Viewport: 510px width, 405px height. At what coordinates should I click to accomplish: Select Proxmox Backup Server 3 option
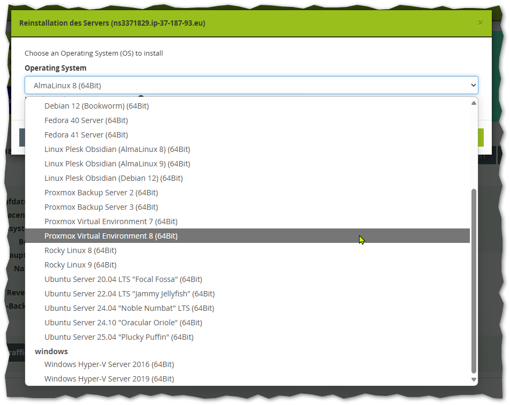click(x=101, y=207)
